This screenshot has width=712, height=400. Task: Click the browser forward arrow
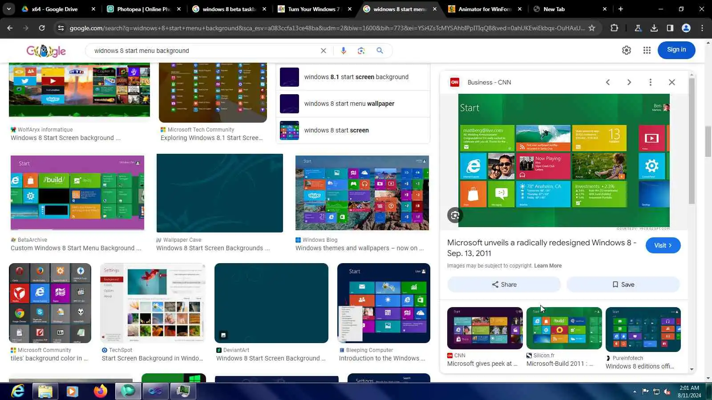click(x=25, y=28)
